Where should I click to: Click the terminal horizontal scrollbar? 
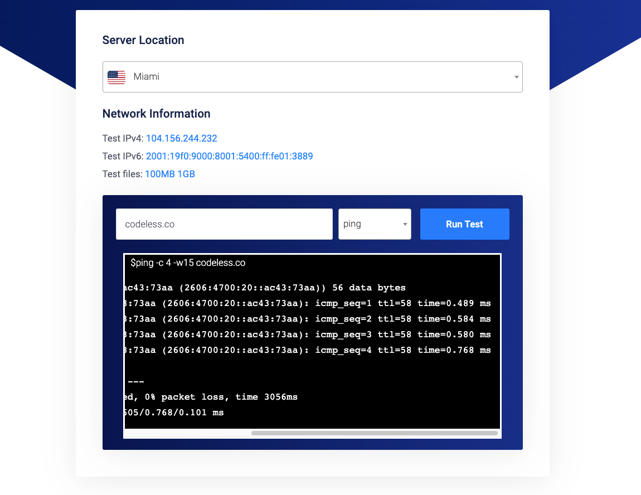pyautogui.click(x=373, y=433)
